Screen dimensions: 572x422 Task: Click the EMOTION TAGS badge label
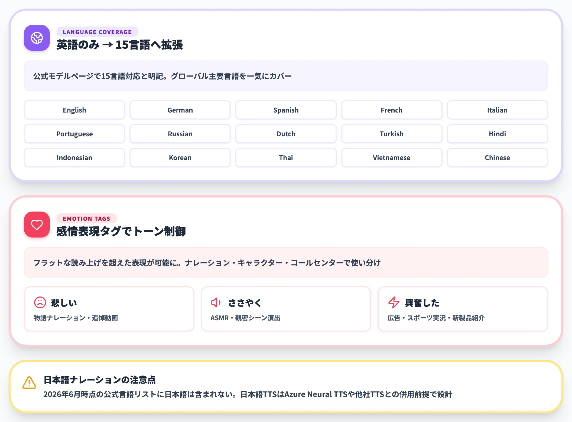[87, 219]
